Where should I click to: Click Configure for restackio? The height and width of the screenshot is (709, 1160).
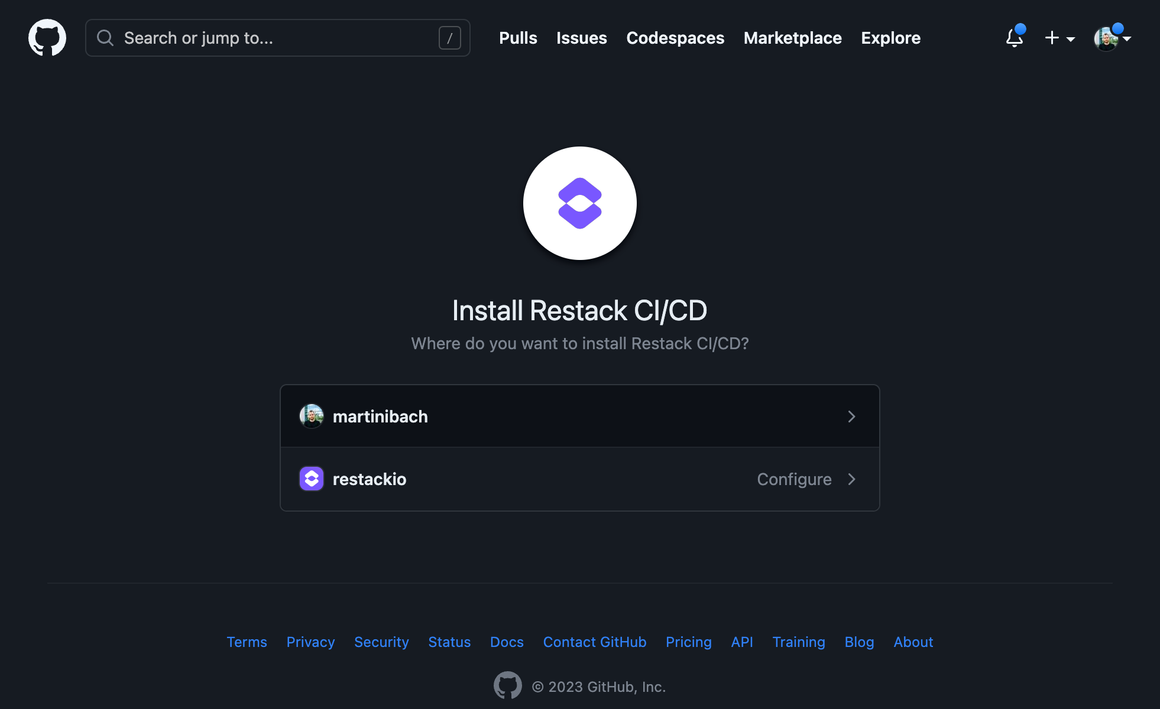pyautogui.click(x=794, y=479)
